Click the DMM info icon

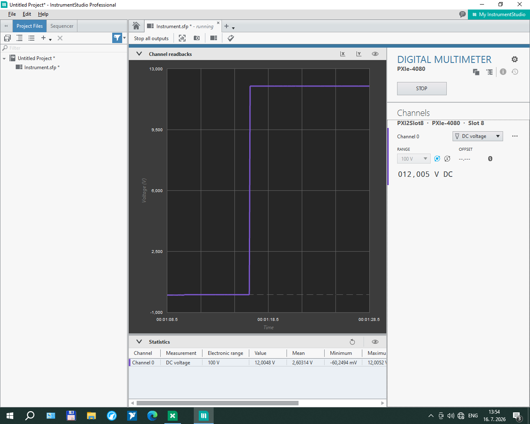[x=503, y=72]
